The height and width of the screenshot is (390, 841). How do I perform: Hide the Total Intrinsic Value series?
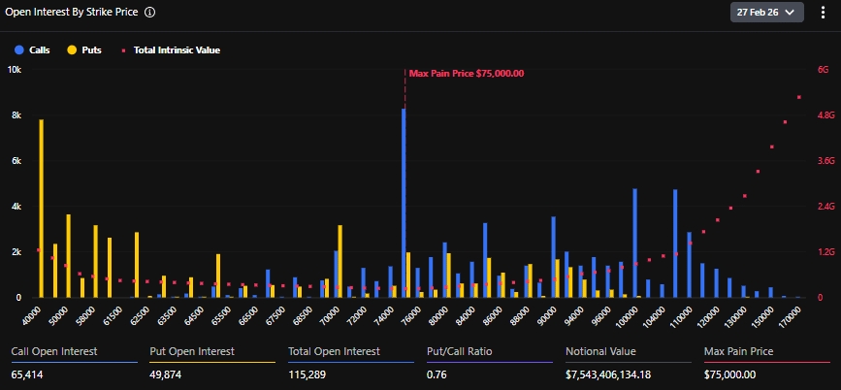pyautogui.click(x=171, y=49)
